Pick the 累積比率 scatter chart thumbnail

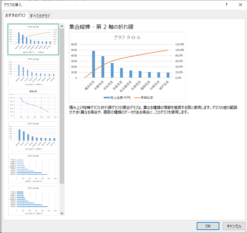[33, 104]
